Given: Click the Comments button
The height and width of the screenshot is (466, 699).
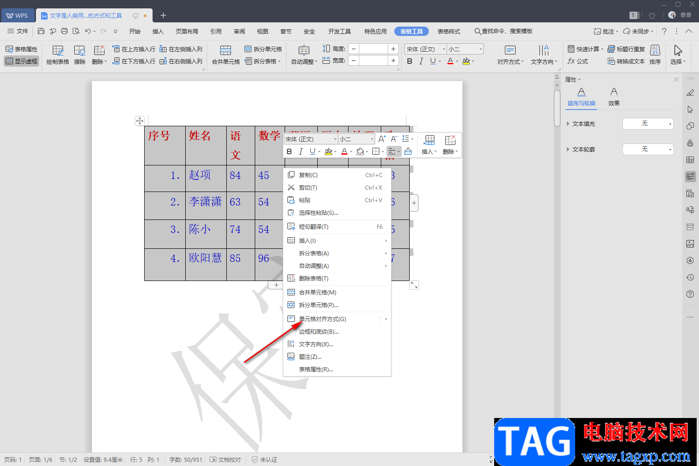Looking at the screenshot, I should 606,31.
